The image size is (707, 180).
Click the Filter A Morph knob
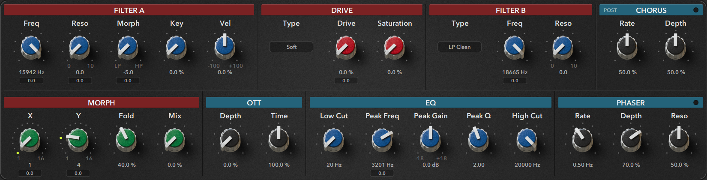(128, 47)
